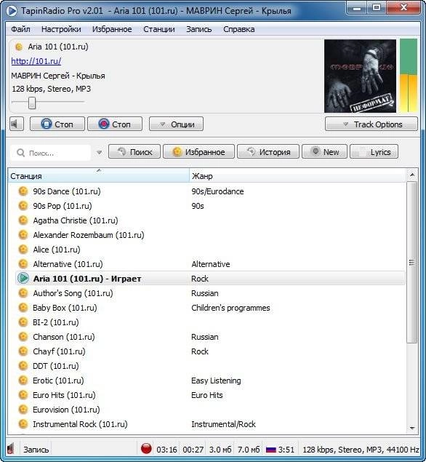Click the red record indicator in status bar
426x462 pixels.
coord(146,448)
